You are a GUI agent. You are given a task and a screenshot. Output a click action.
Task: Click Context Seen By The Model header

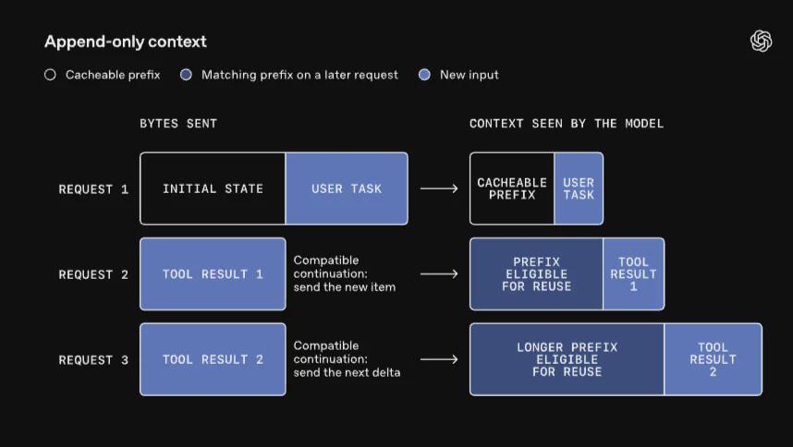tap(567, 123)
